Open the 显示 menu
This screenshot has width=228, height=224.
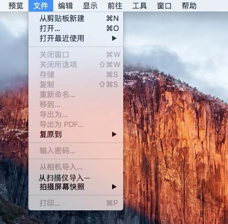coord(90,6)
